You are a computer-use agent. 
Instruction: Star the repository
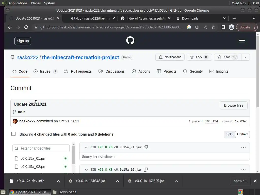coord(228,57)
